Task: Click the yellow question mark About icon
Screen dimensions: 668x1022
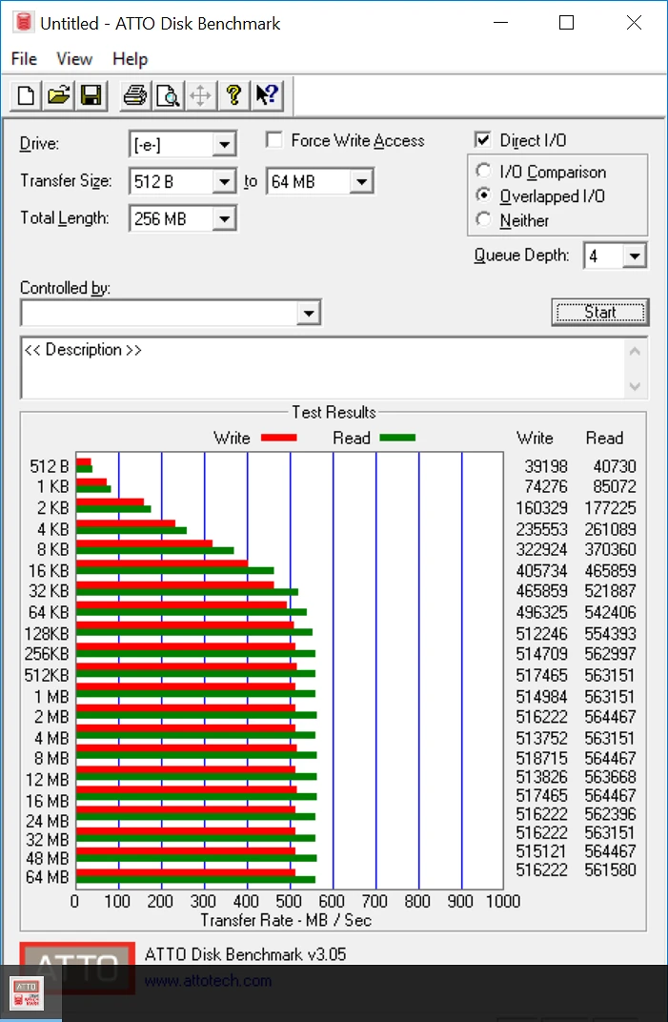Action: coord(233,95)
